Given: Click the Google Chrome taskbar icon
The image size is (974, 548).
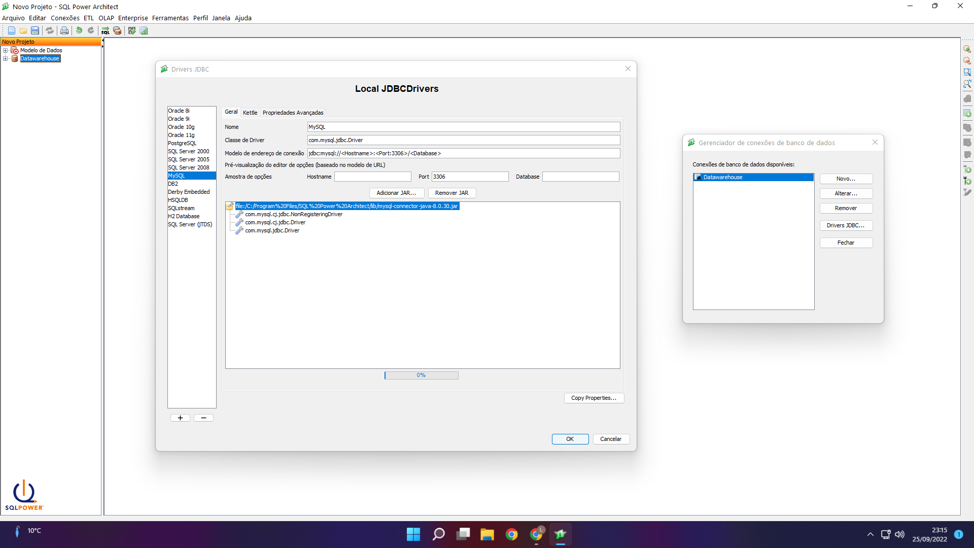Looking at the screenshot, I should [511, 534].
